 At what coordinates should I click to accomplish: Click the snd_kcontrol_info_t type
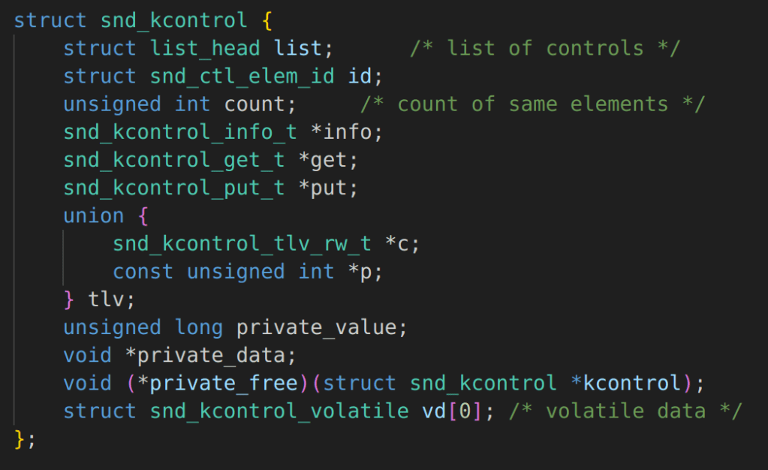click(180, 132)
